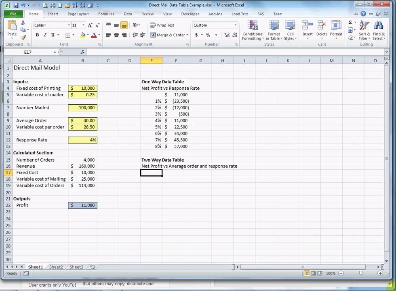This screenshot has height=291, width=396.
Task: Select the Format Painter icon
Action: click(23, 36)
